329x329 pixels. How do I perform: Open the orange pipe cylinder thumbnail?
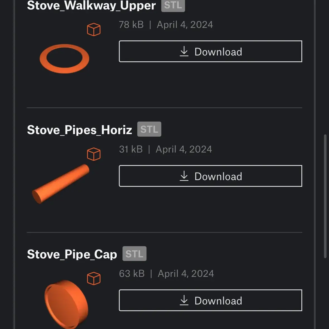(x=61, y=184)
